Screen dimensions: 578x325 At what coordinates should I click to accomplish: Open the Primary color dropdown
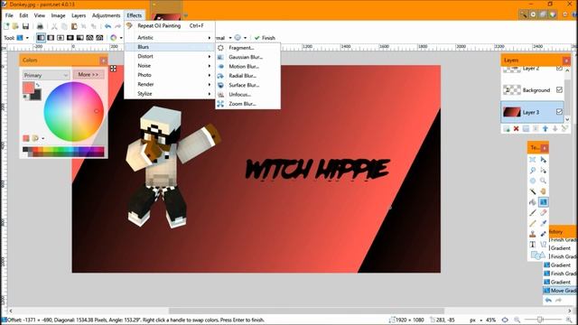pos(46,75)
